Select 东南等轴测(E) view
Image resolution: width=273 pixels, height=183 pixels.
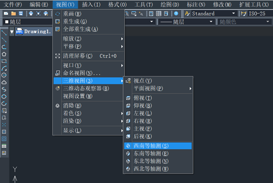click(158, 153)
